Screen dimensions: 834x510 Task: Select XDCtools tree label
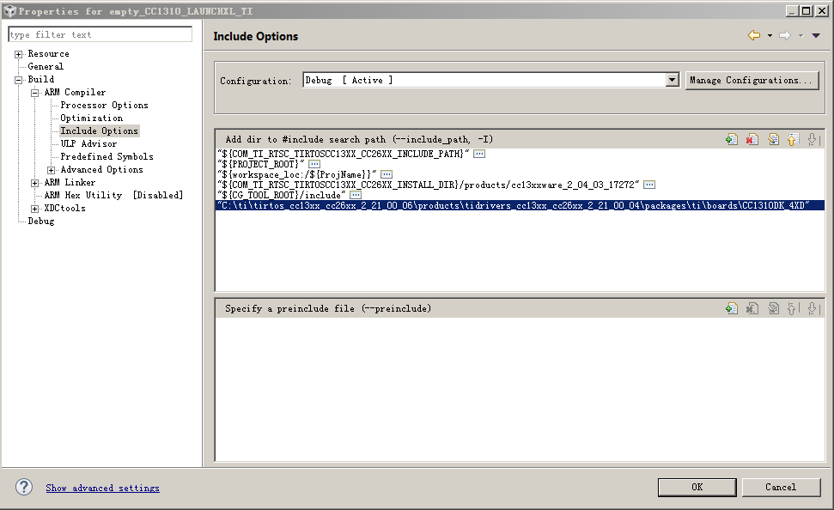[65, 209]
